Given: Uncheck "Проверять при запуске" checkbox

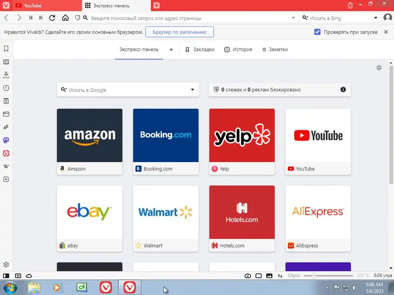Looking at the screenshot, I should [317, 32].
